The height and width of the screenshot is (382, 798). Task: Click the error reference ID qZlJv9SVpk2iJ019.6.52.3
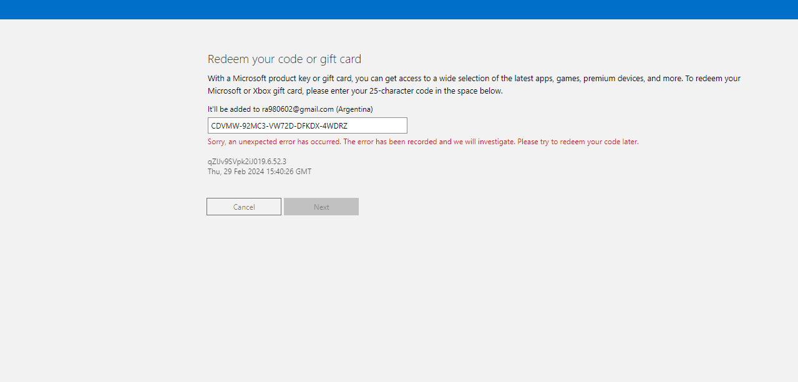point(247,162)
